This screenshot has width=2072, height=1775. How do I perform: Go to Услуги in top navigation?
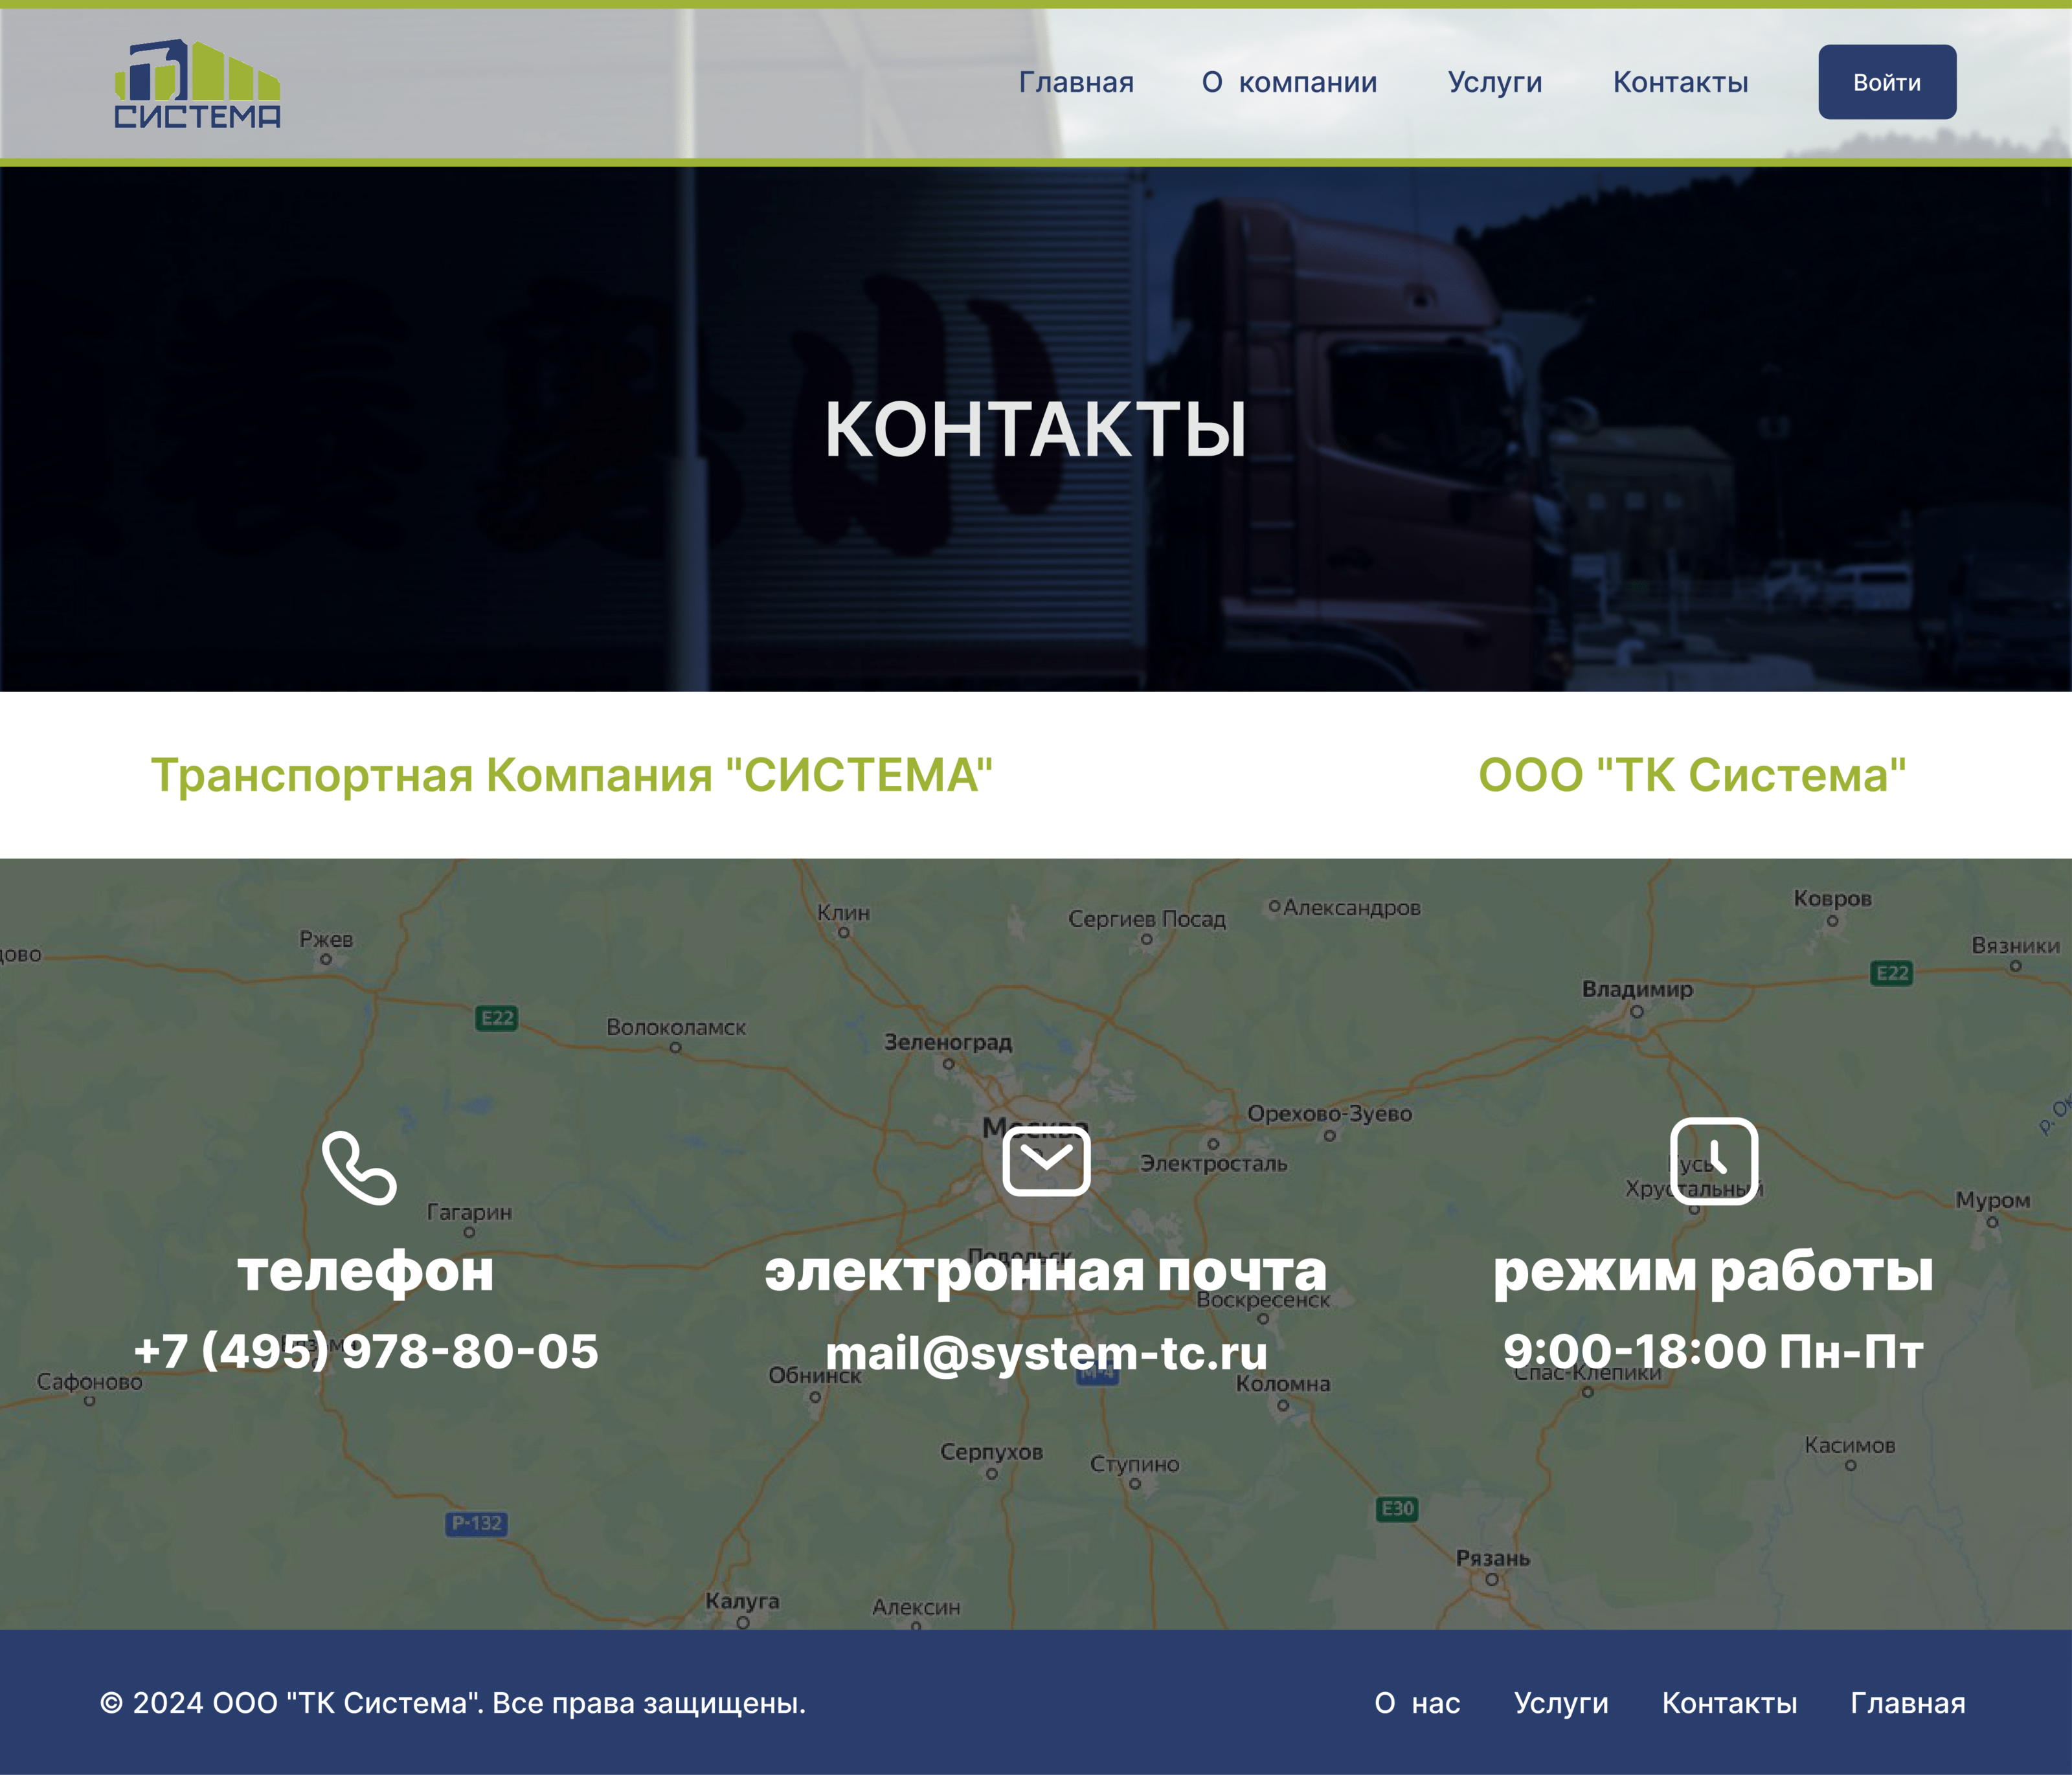click(x=1495, y=82)
